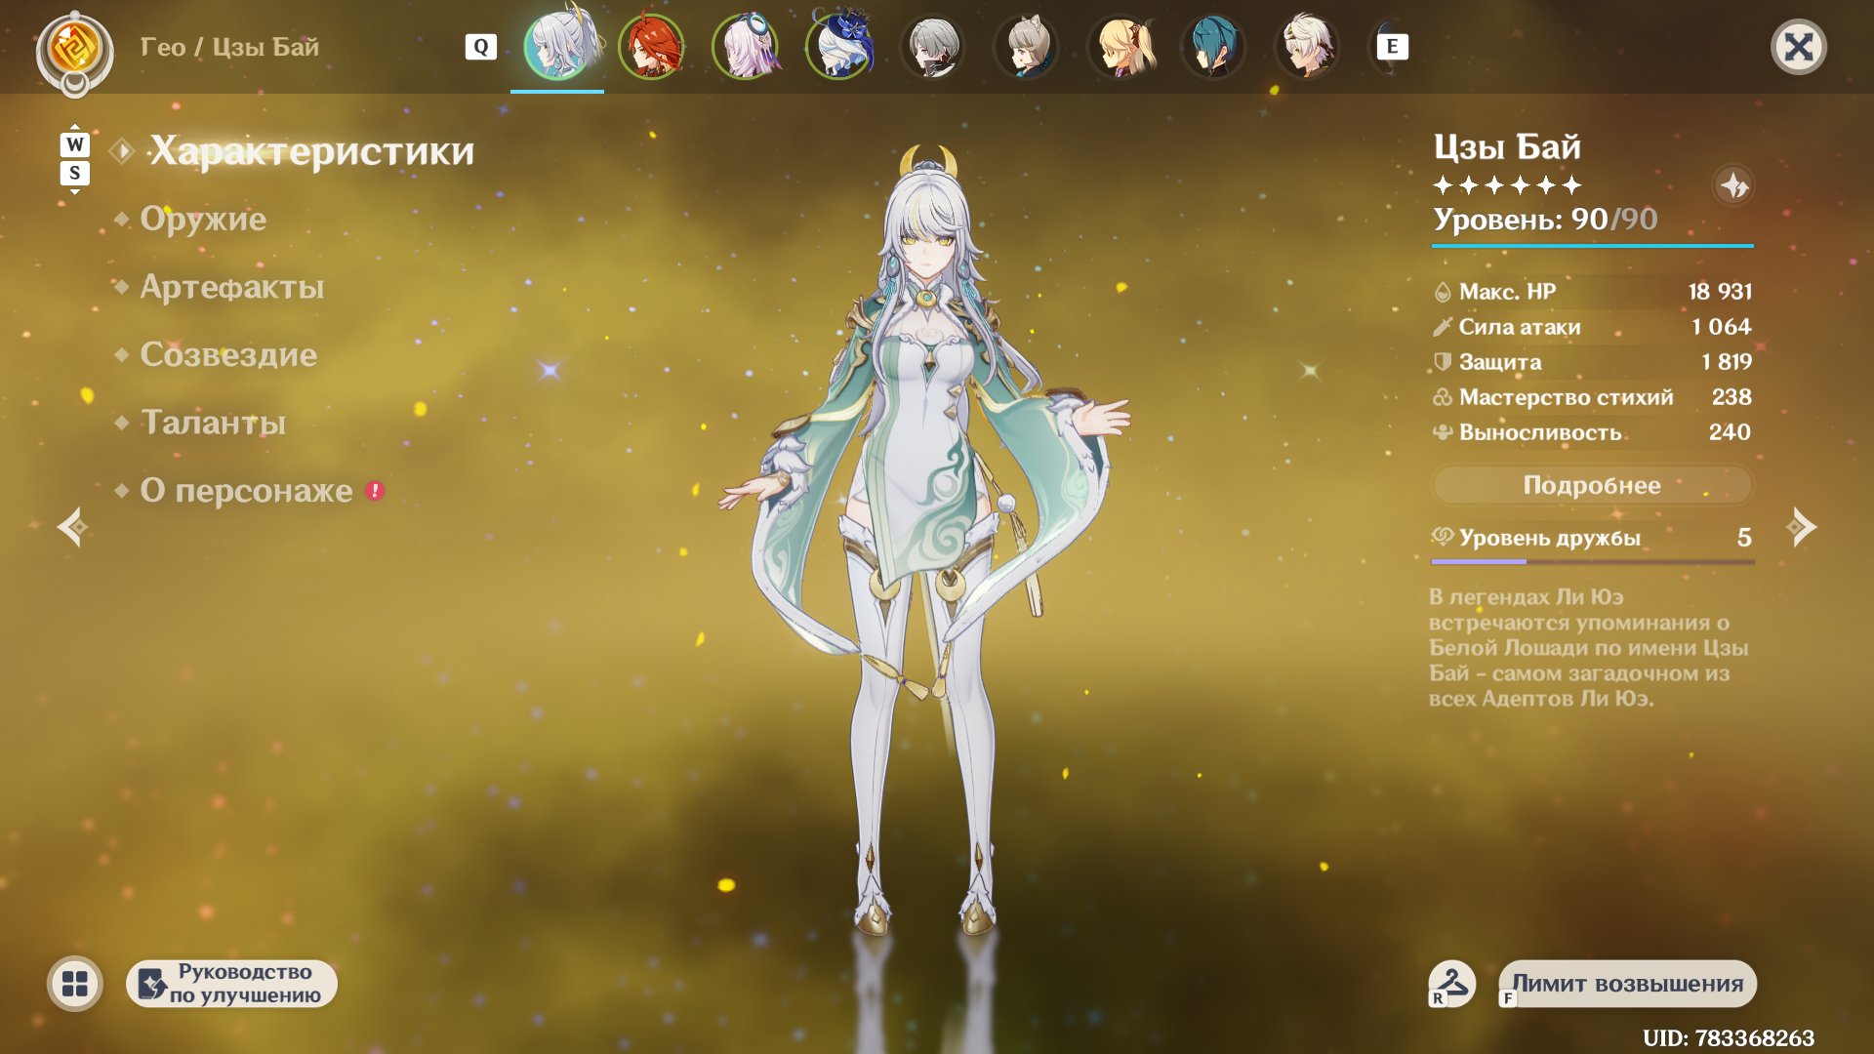Viewport: 1874px width, 1054px height.
Task: Go to next character with right arrow
Action: [x=1802, y=527]
